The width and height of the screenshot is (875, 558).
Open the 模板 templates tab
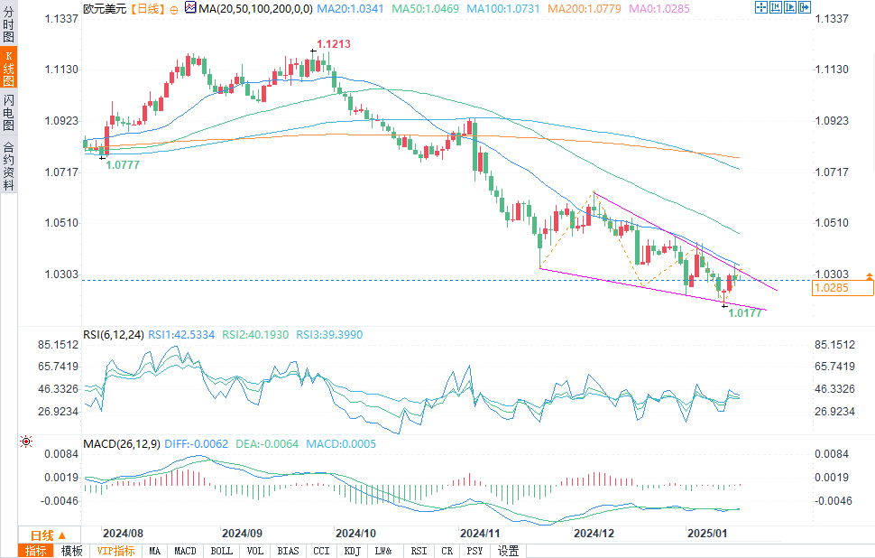pos(71,551)
